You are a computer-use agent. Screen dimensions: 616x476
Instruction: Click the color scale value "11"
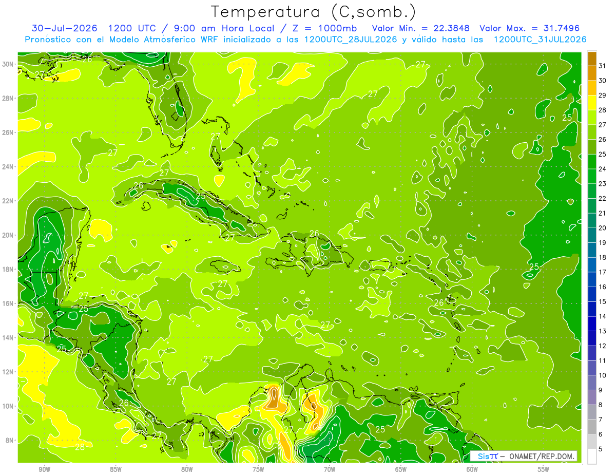coord(603,361)
